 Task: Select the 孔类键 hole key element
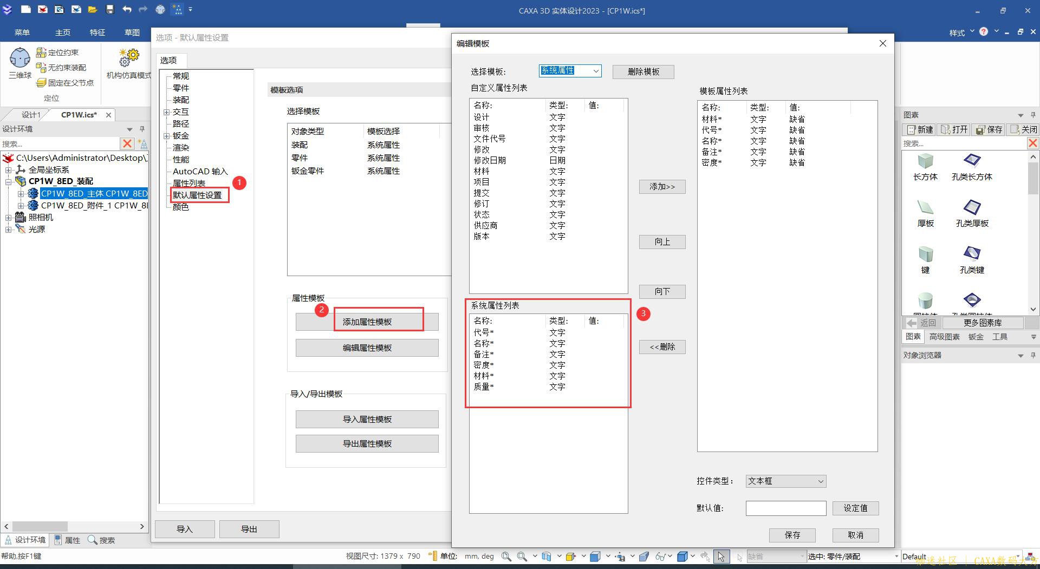[x=972, y=254]
